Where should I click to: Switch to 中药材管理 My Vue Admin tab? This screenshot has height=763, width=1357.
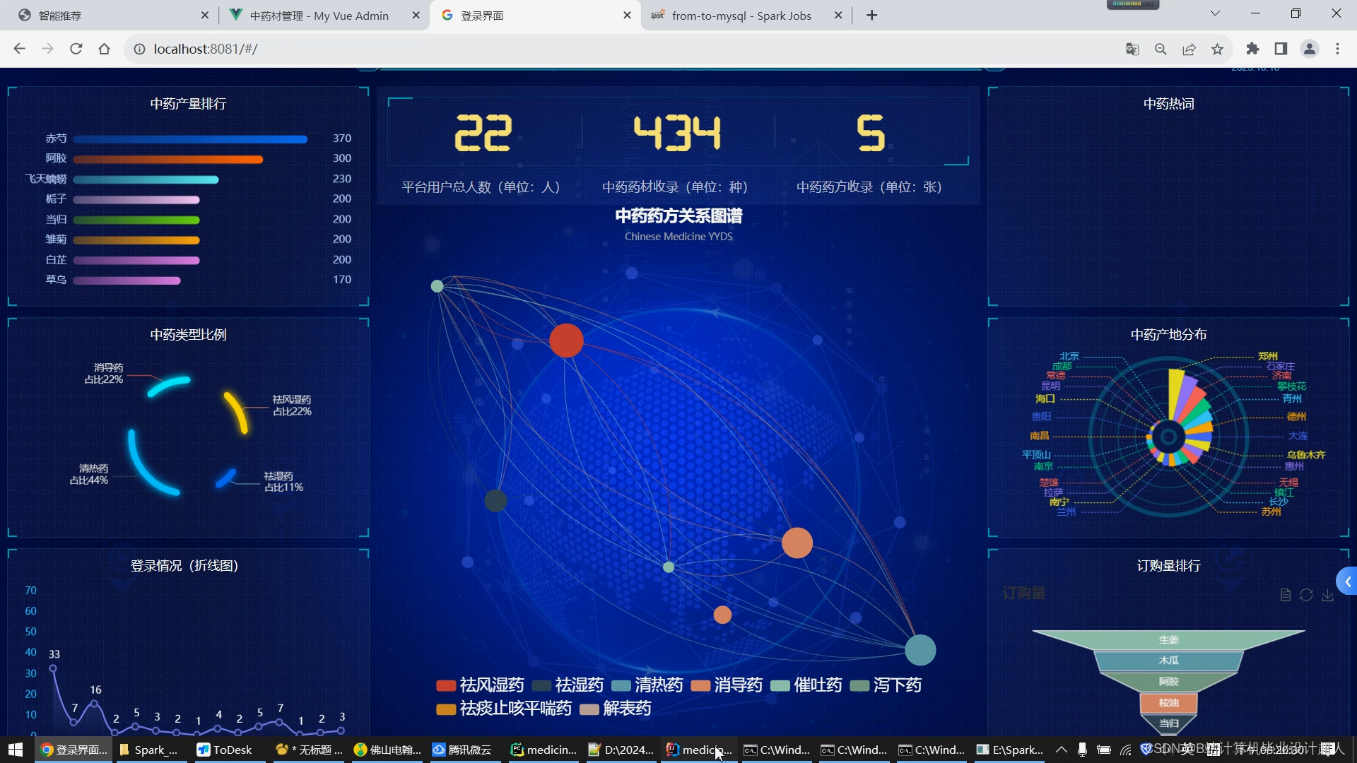click(x=319, y=16)
